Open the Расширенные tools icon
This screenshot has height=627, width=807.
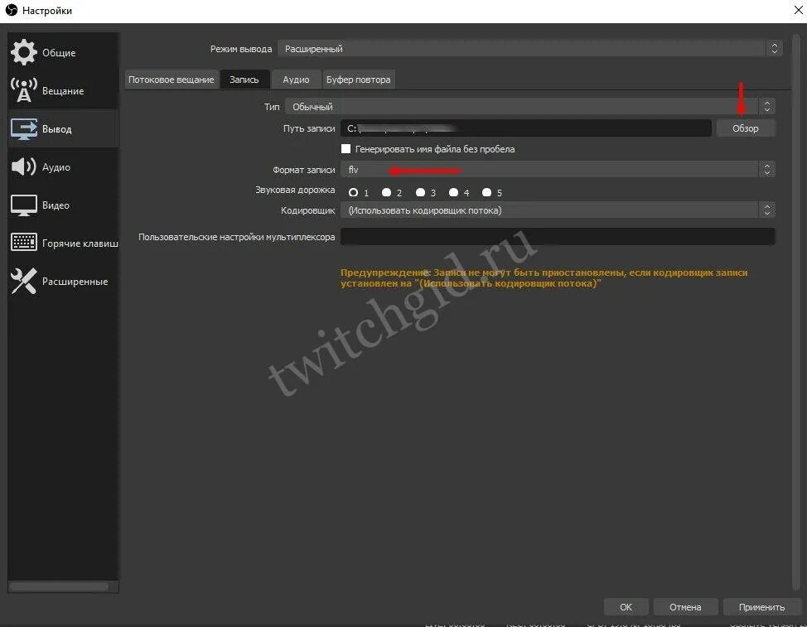coord(24,281)
